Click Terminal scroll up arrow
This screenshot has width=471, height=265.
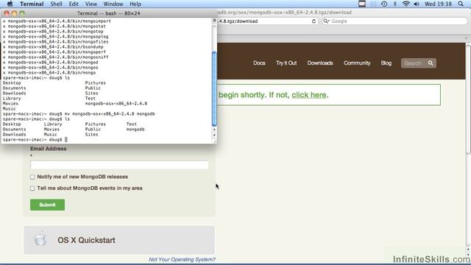[214, 130]
